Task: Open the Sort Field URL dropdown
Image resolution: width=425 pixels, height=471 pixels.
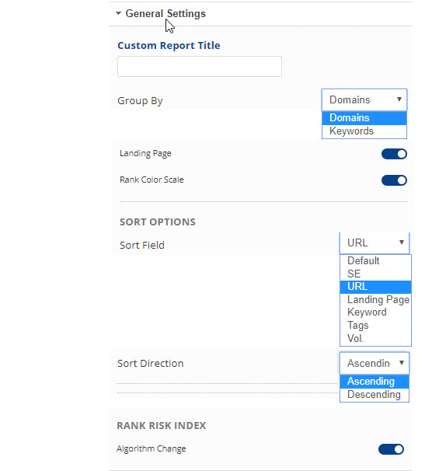Action: 374,242
